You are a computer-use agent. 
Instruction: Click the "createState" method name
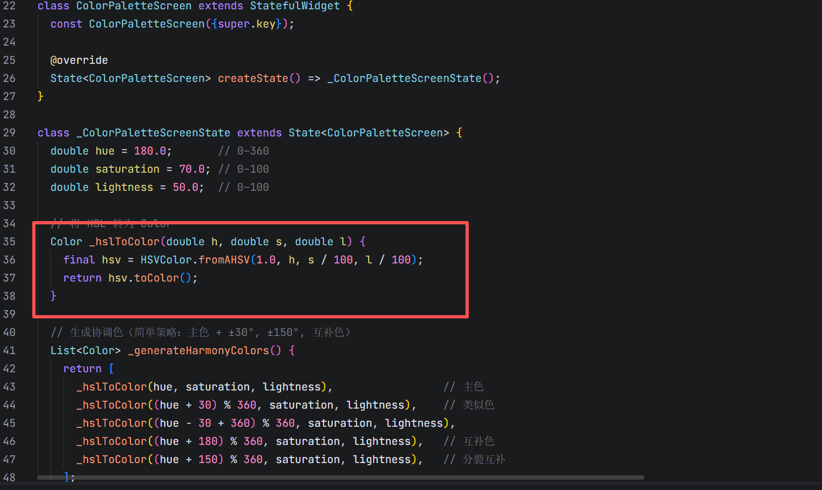click(x=253, y=78)
